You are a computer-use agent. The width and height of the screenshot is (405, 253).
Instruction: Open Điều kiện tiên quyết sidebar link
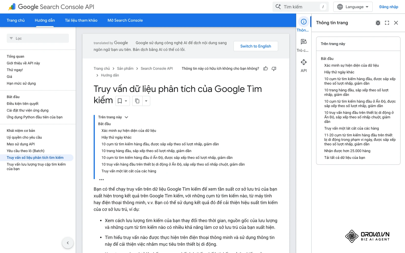[23, 103]
